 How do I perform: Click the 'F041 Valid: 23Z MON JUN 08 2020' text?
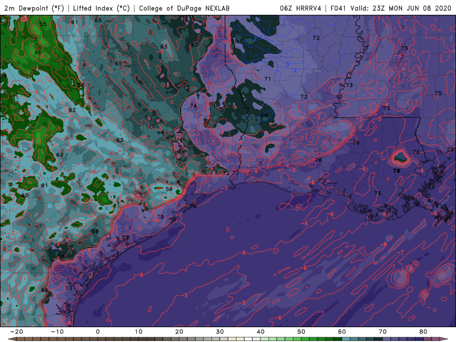coord(391,8)
